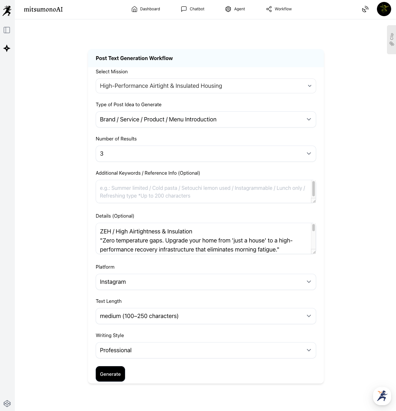The height and width of the screenshot is (411, 396).
Task: Expand the Select Mission dropdown
Action: (x=206, y=86)
